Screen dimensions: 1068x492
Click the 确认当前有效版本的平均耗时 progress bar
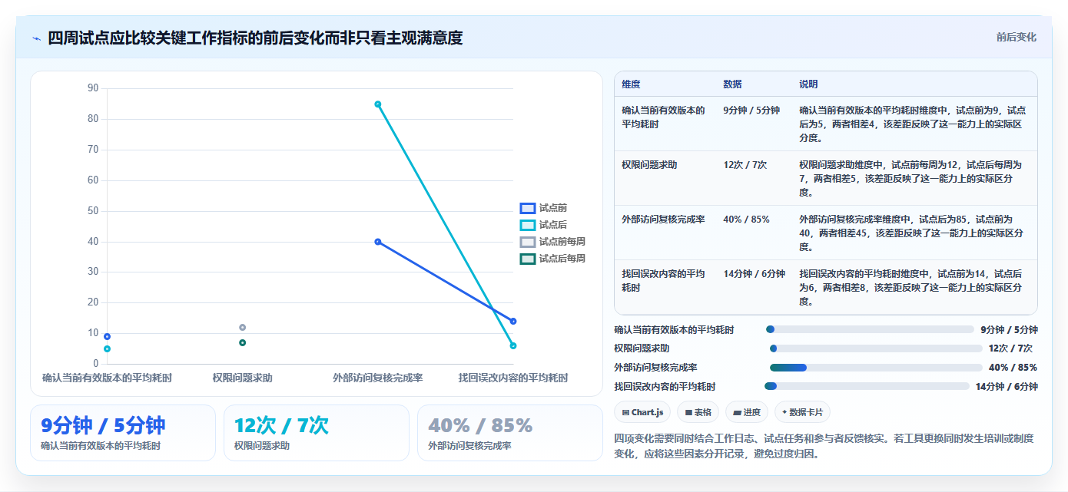pos(870,330)
